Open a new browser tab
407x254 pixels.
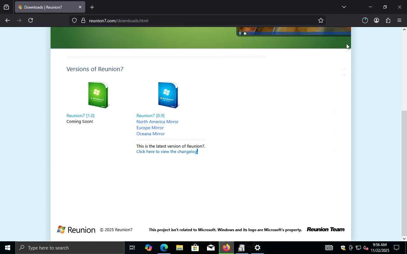[x=92, y=7]
